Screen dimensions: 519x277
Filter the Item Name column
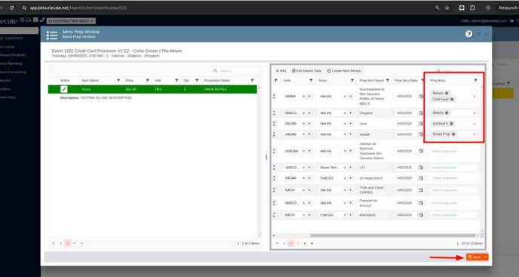118,81
